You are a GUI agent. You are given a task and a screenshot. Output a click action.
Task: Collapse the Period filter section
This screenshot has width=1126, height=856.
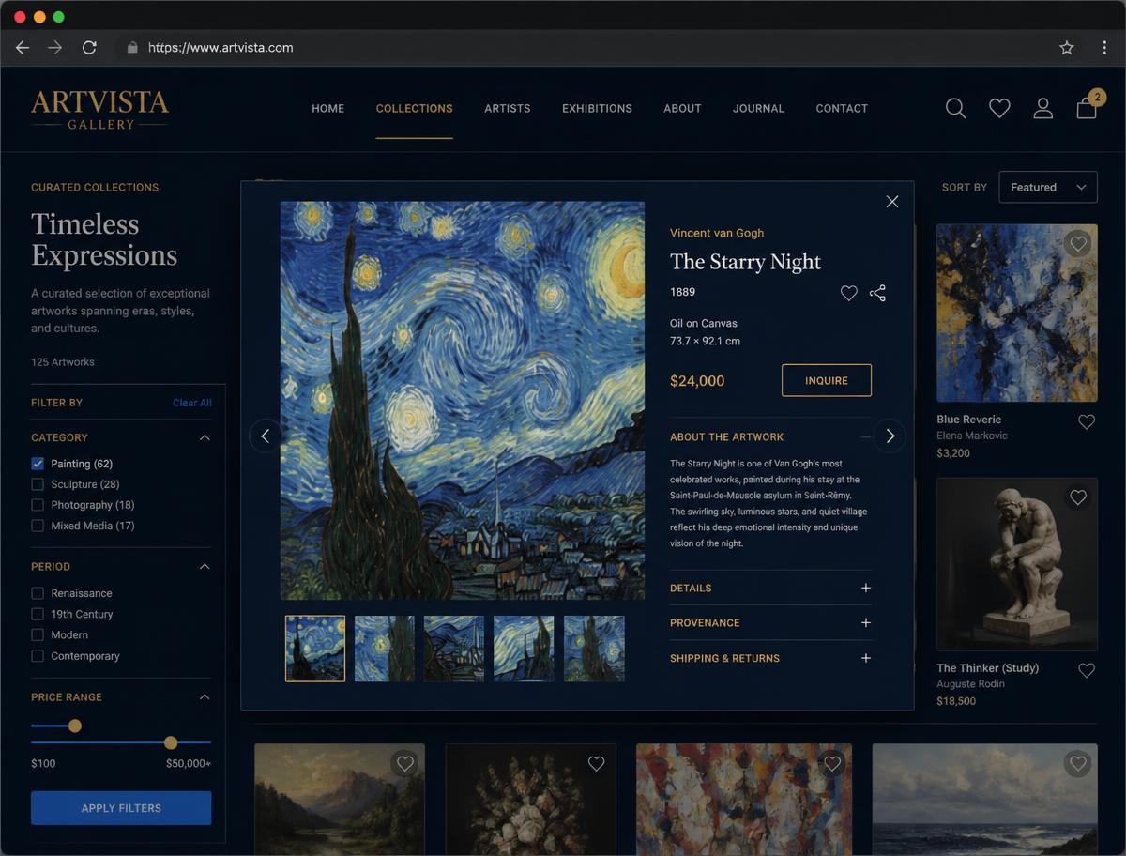coord(205,567)
